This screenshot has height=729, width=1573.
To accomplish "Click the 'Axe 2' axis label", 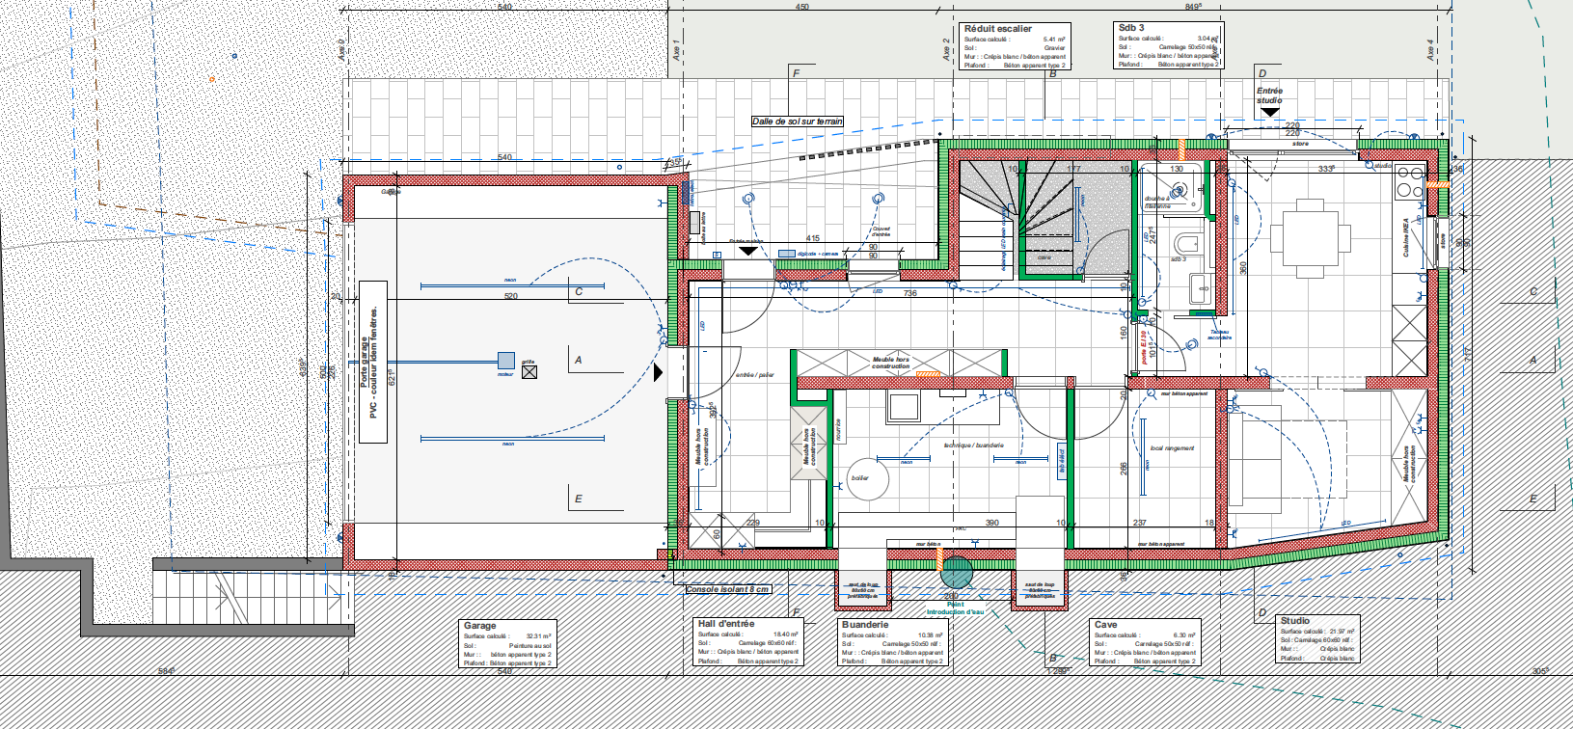I will point(946,50).
